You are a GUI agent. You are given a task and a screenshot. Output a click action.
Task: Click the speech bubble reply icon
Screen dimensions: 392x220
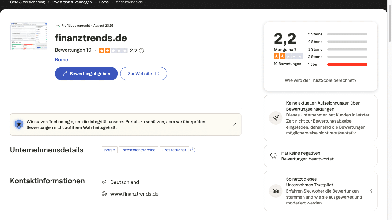coord(273,156)
